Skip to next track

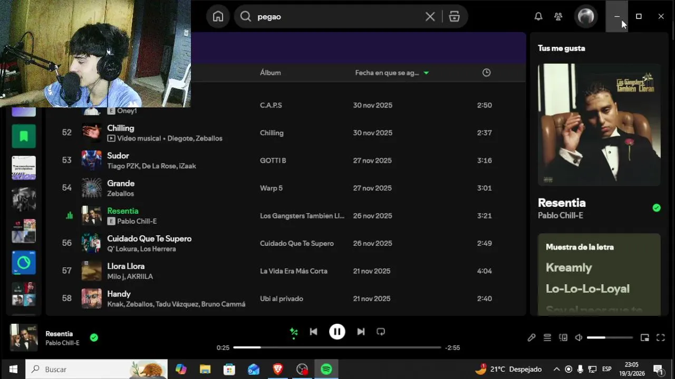pos(361,332)
